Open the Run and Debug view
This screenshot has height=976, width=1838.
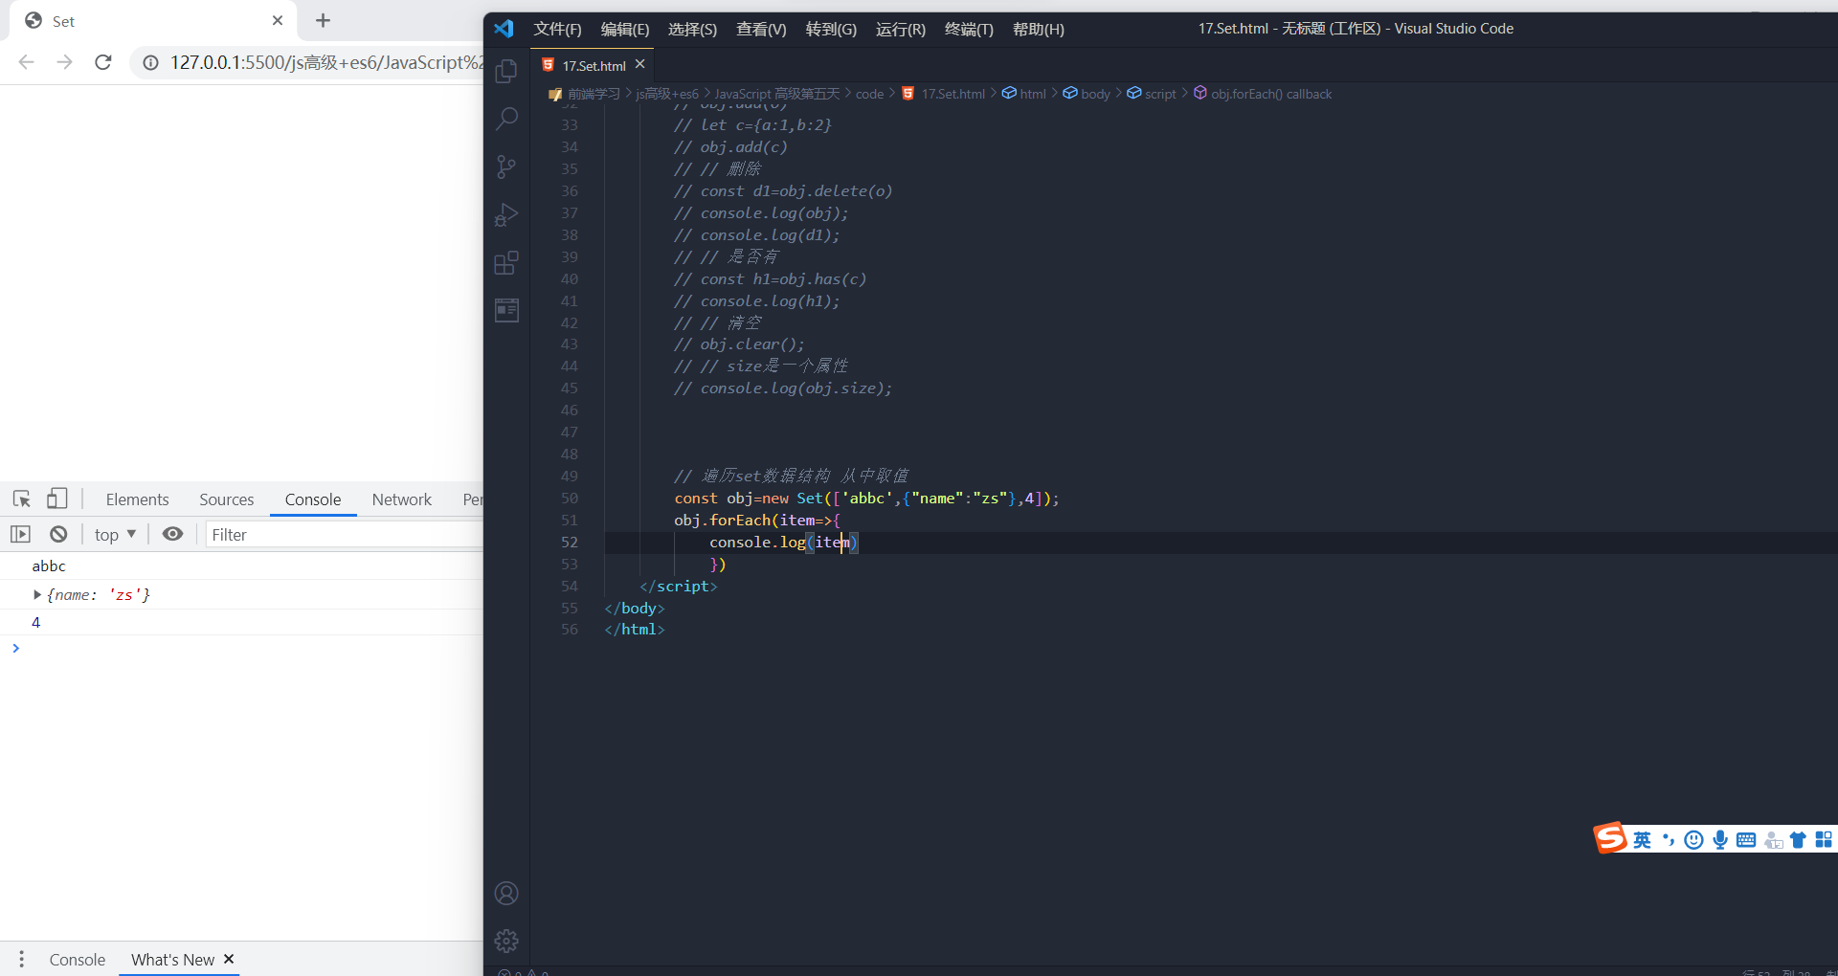point(506,214)
